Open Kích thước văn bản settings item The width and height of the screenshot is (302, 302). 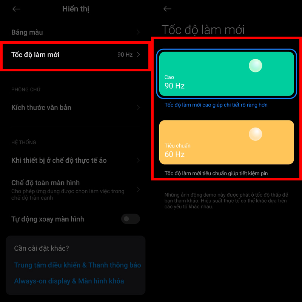coord(75,108)
